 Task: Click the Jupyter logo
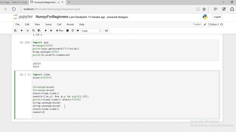tap(23, 17)
